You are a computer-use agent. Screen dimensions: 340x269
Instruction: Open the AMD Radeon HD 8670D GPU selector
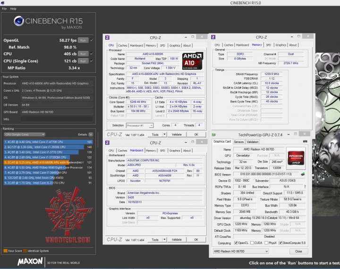point(241,251)
